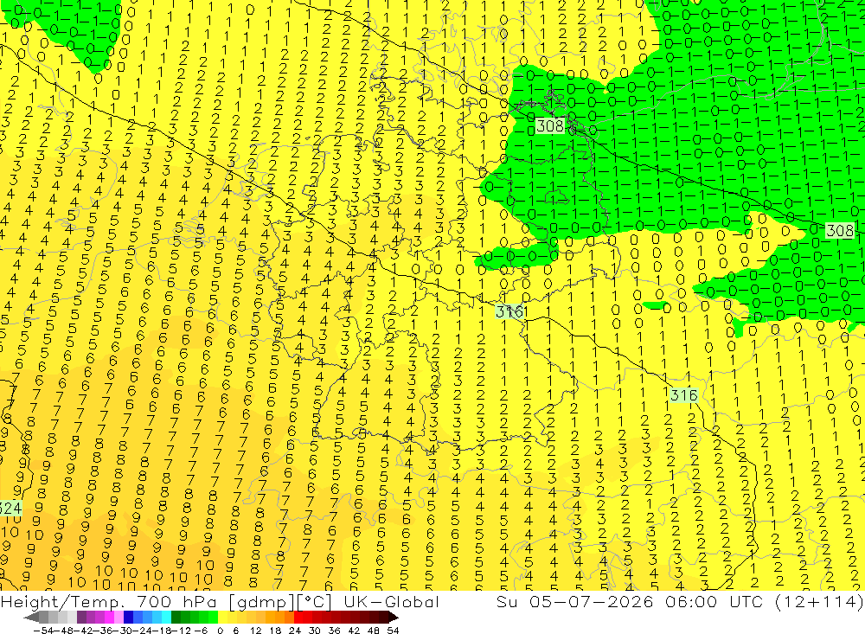Screen dimensions: 865x634
Task: Click the dark maroon arrow end of color scale
Action: pos(393,617)
